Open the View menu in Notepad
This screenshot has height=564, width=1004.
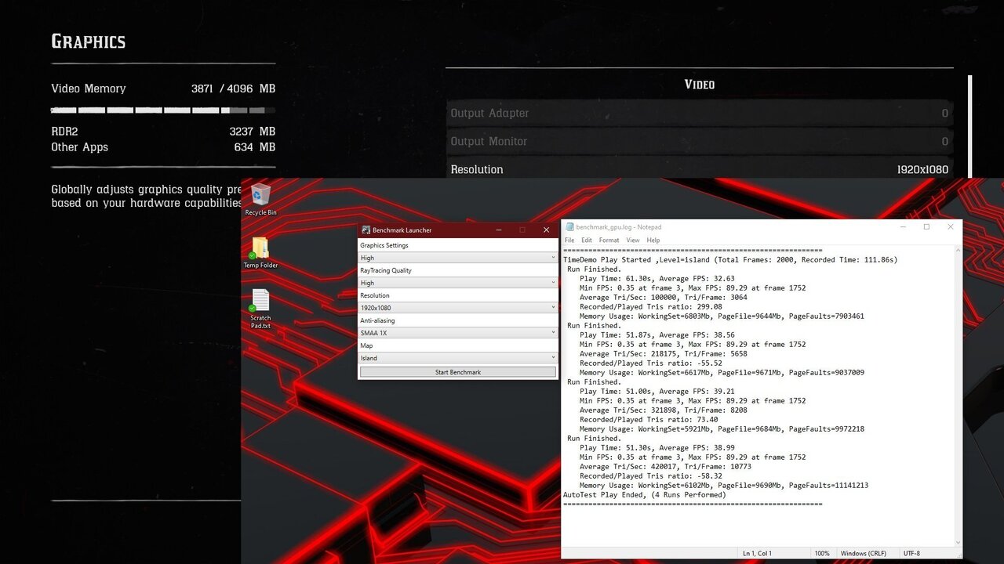[x=632, y=240]
